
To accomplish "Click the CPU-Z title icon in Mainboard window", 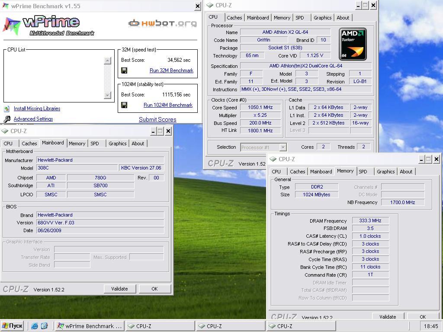I will pos(5,131).
